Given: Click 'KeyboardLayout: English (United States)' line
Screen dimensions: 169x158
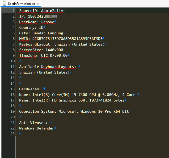Looking at the screenshot, I should point(62,44).
